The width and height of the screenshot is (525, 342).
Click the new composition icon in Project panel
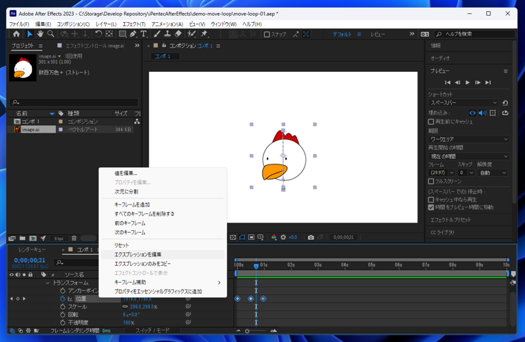click(33, 238)
